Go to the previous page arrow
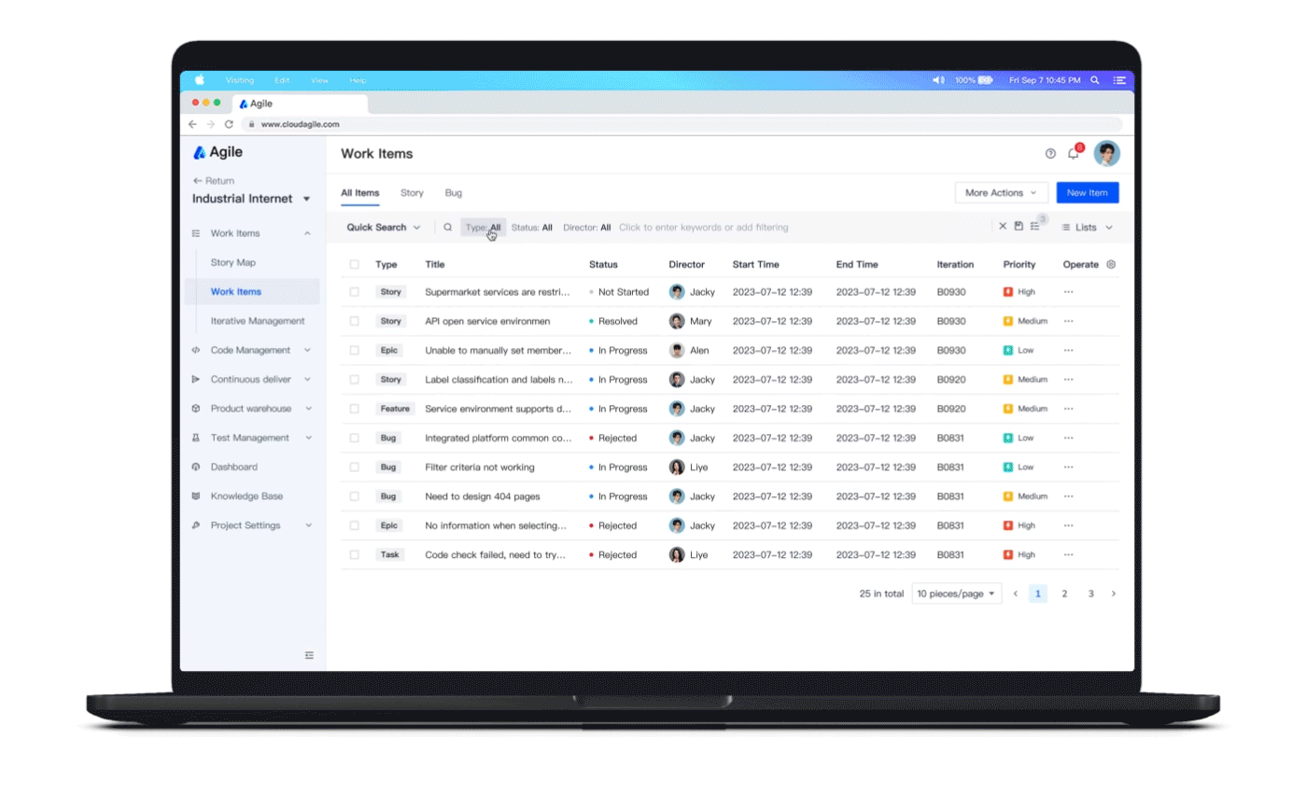This screenshot has width=1307, height=810. [x=1016, y=594]
